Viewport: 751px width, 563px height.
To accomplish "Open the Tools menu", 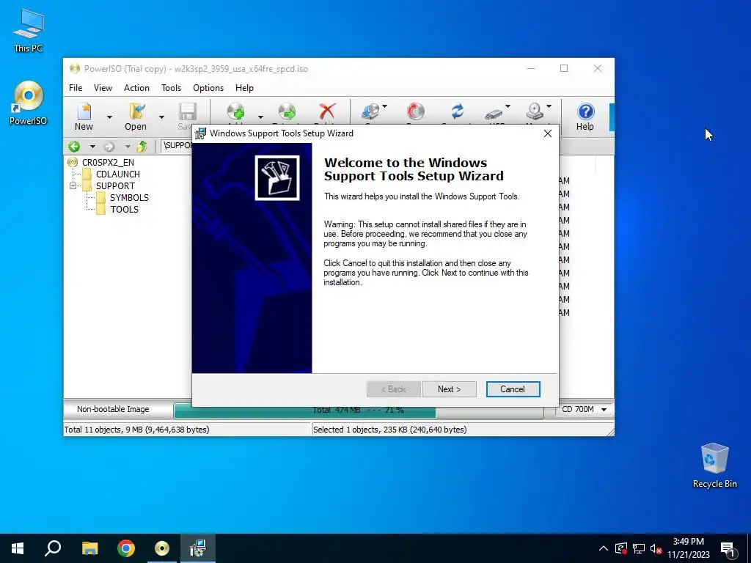I will [171, 88].
